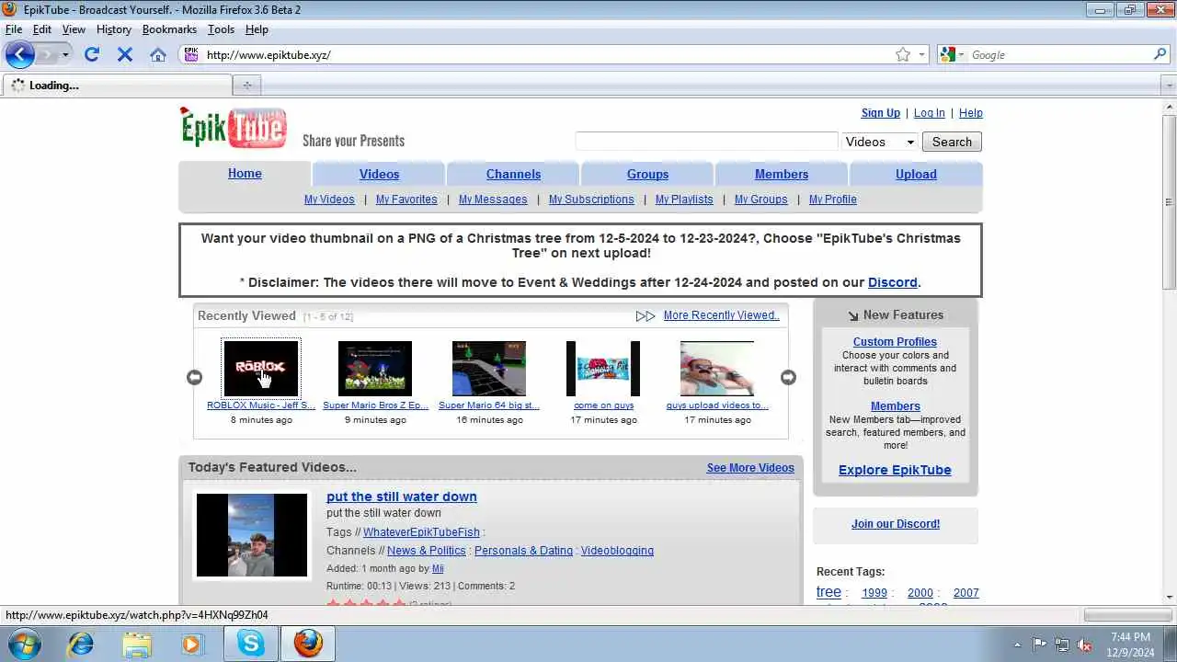This screenshot has height=662, width=1177.
Task: Open the Log In link
Action: coord(929,113)
